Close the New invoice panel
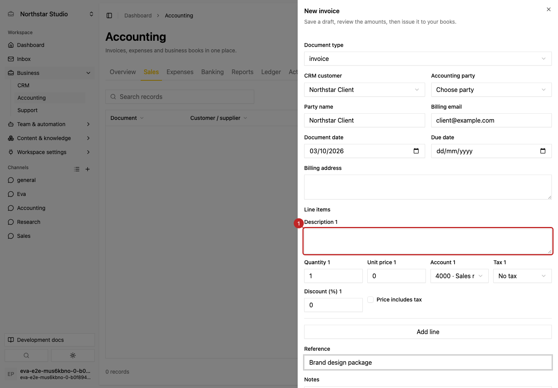 click(549, 9)
